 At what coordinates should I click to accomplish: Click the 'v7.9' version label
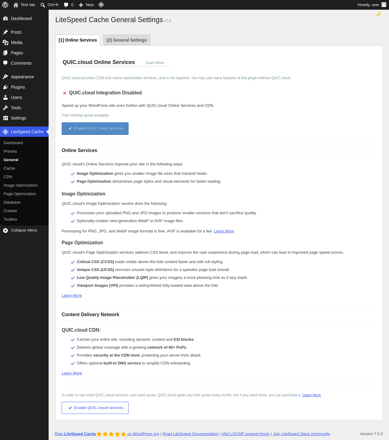(x=167, y=21)
